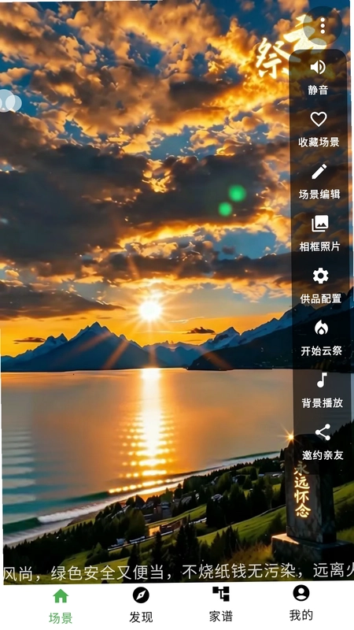Click the 收藏场景 label
354x630 pixels.
pos(319,142)
